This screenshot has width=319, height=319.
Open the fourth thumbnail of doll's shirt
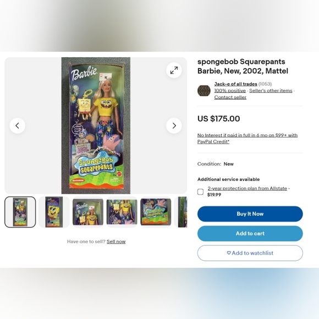coord(122,212)
